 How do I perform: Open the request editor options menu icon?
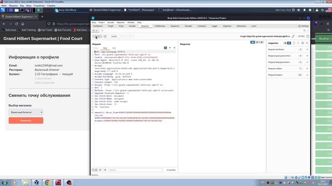point(174,48)
